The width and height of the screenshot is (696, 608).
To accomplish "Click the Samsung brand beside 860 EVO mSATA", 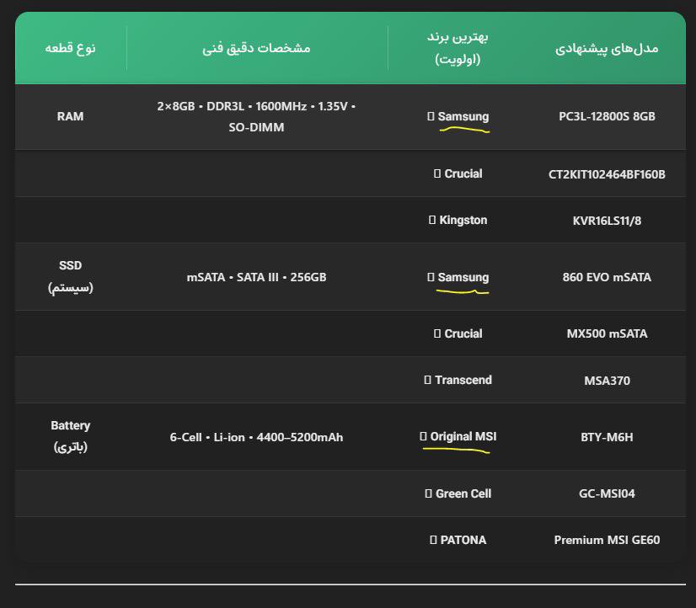I will [x=458, y=277].
